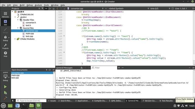
Task: Open Projects mode with wrench icon
Action: pos(5,46)
